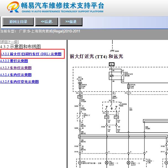Image resolution: width=168 pixels, height=168 pixels.
Task: Go forward with the >>前进 button
Action: (71, 22)
